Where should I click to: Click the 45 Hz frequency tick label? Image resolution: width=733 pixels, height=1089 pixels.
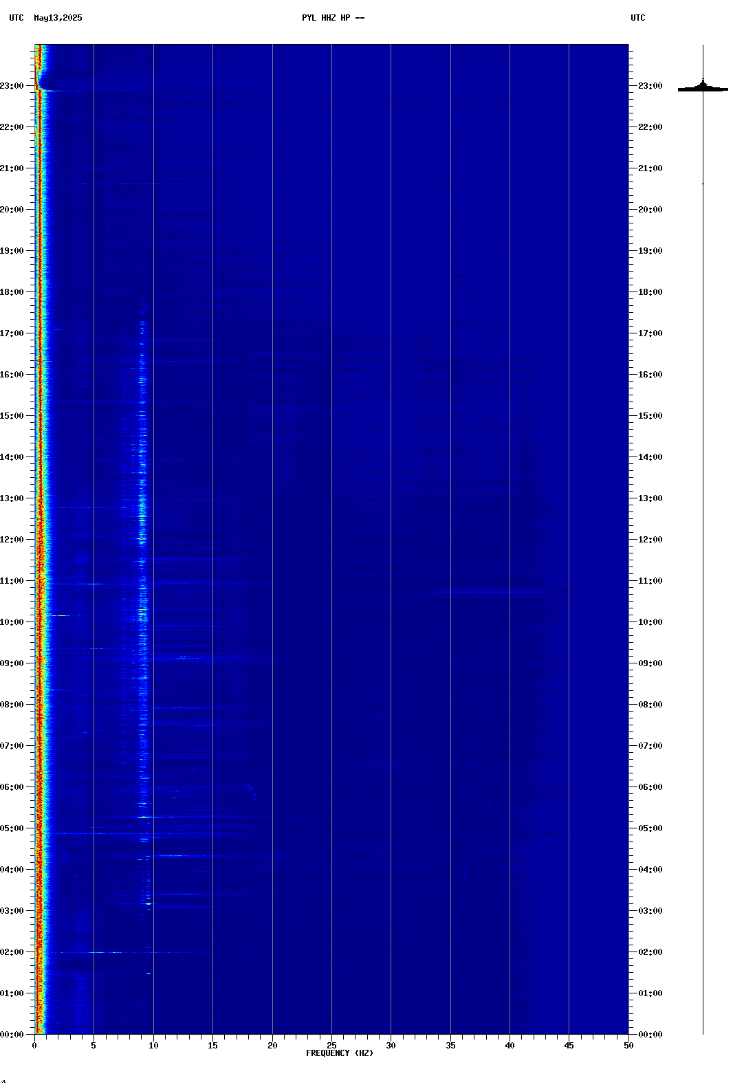pyautogui.click(x=569, y=1046)
